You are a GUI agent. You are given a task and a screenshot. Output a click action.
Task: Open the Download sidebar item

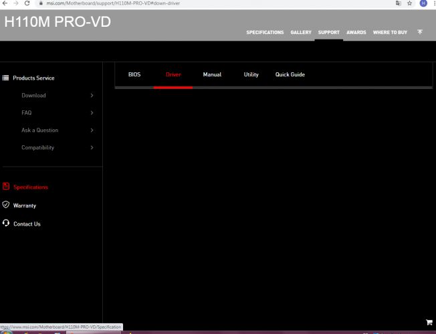click(x=33, y=95)
